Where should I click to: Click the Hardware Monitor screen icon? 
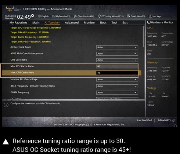click(149, 22)
